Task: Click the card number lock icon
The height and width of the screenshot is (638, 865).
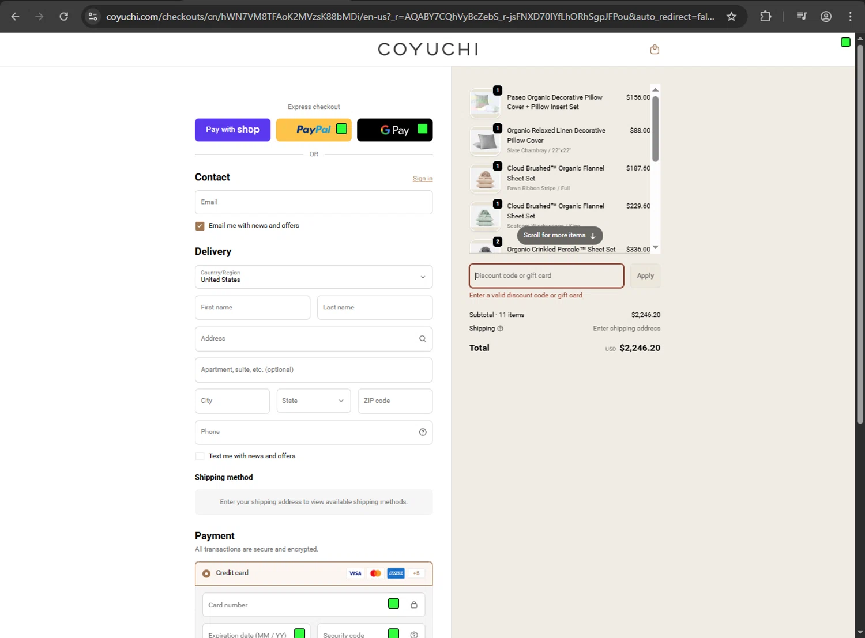Action: 414,605
